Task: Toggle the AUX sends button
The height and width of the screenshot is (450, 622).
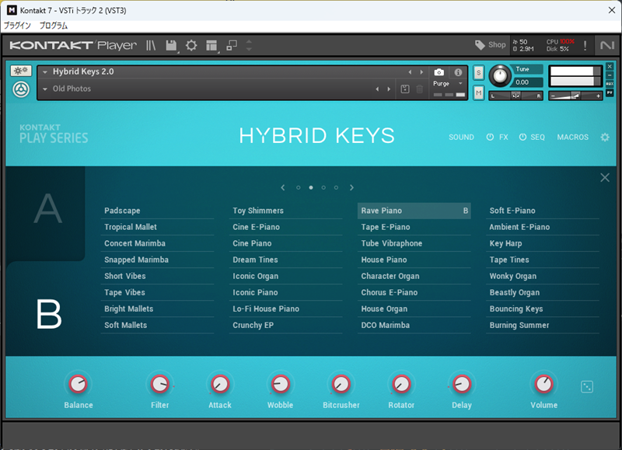Action: point(610,84)
